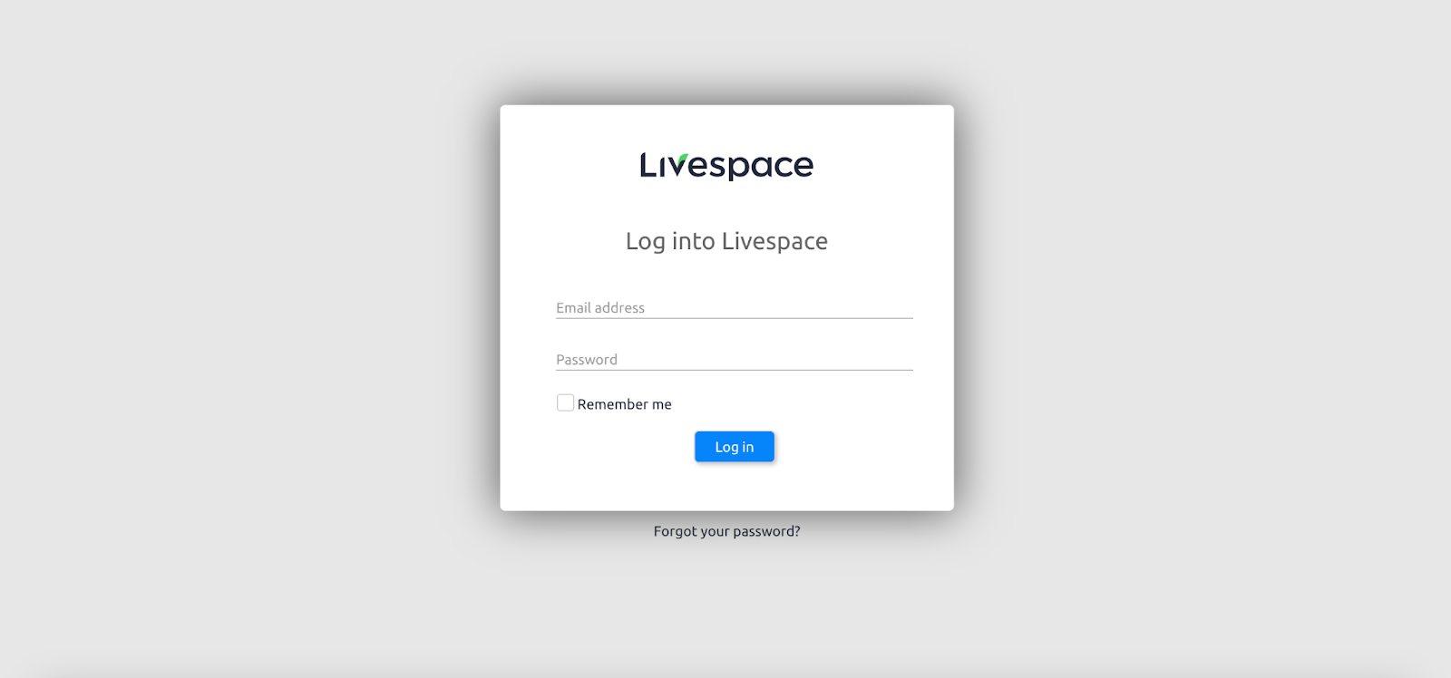Image resolution: width=1451 pixels, height=678 pixels.
Task: Click the gray background outside the login card
Action: pyautogui.click(x=227, y=363)
